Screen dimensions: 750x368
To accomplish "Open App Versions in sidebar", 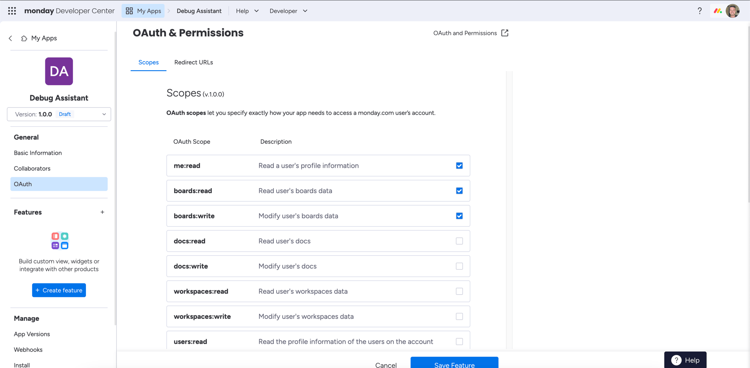I will [32, 334].
